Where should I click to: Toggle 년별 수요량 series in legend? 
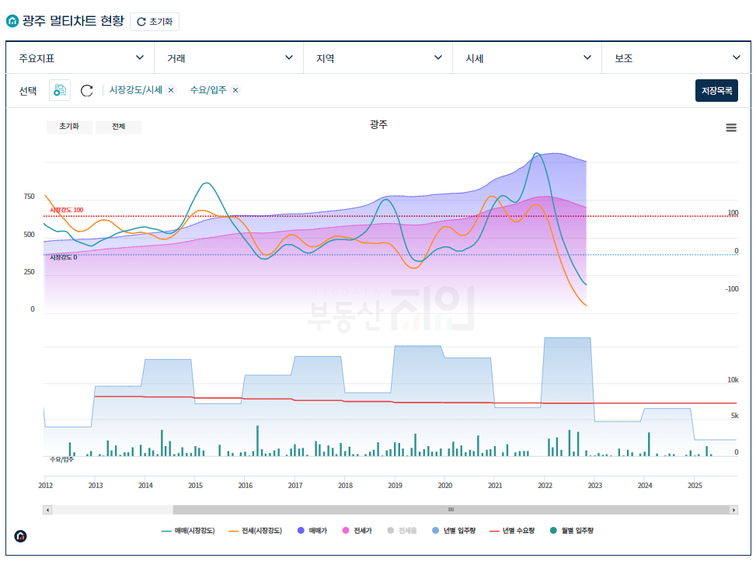512,531
